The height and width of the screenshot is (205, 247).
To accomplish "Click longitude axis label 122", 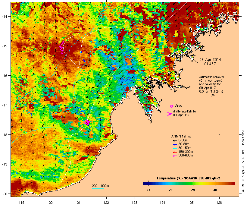I will (x=106, y=203).
